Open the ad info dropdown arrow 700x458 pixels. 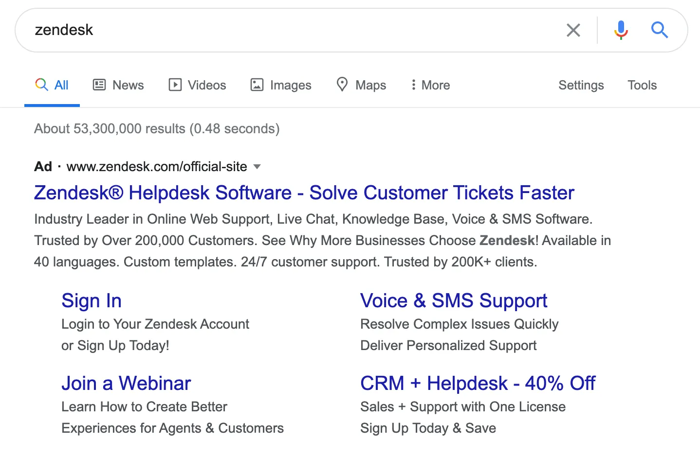coord(257,167)
